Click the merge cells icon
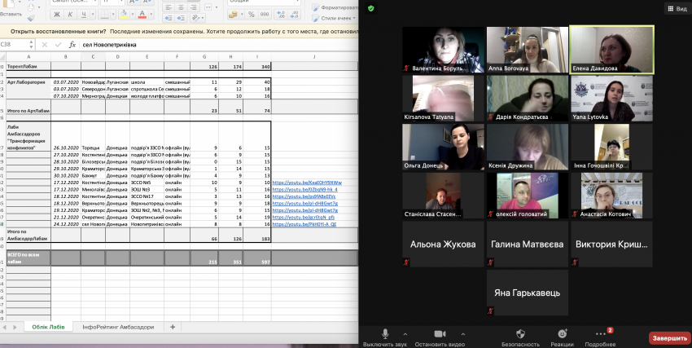692x348 pixels. click(x=208, y=7)
